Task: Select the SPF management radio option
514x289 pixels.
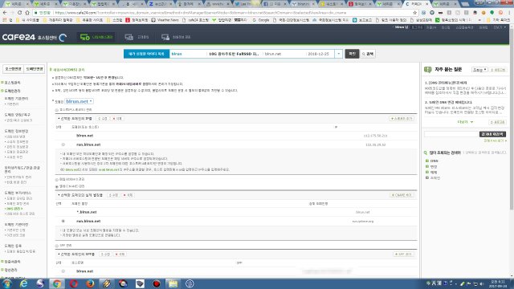Action: pyautogui.click(x=57, y=246)
